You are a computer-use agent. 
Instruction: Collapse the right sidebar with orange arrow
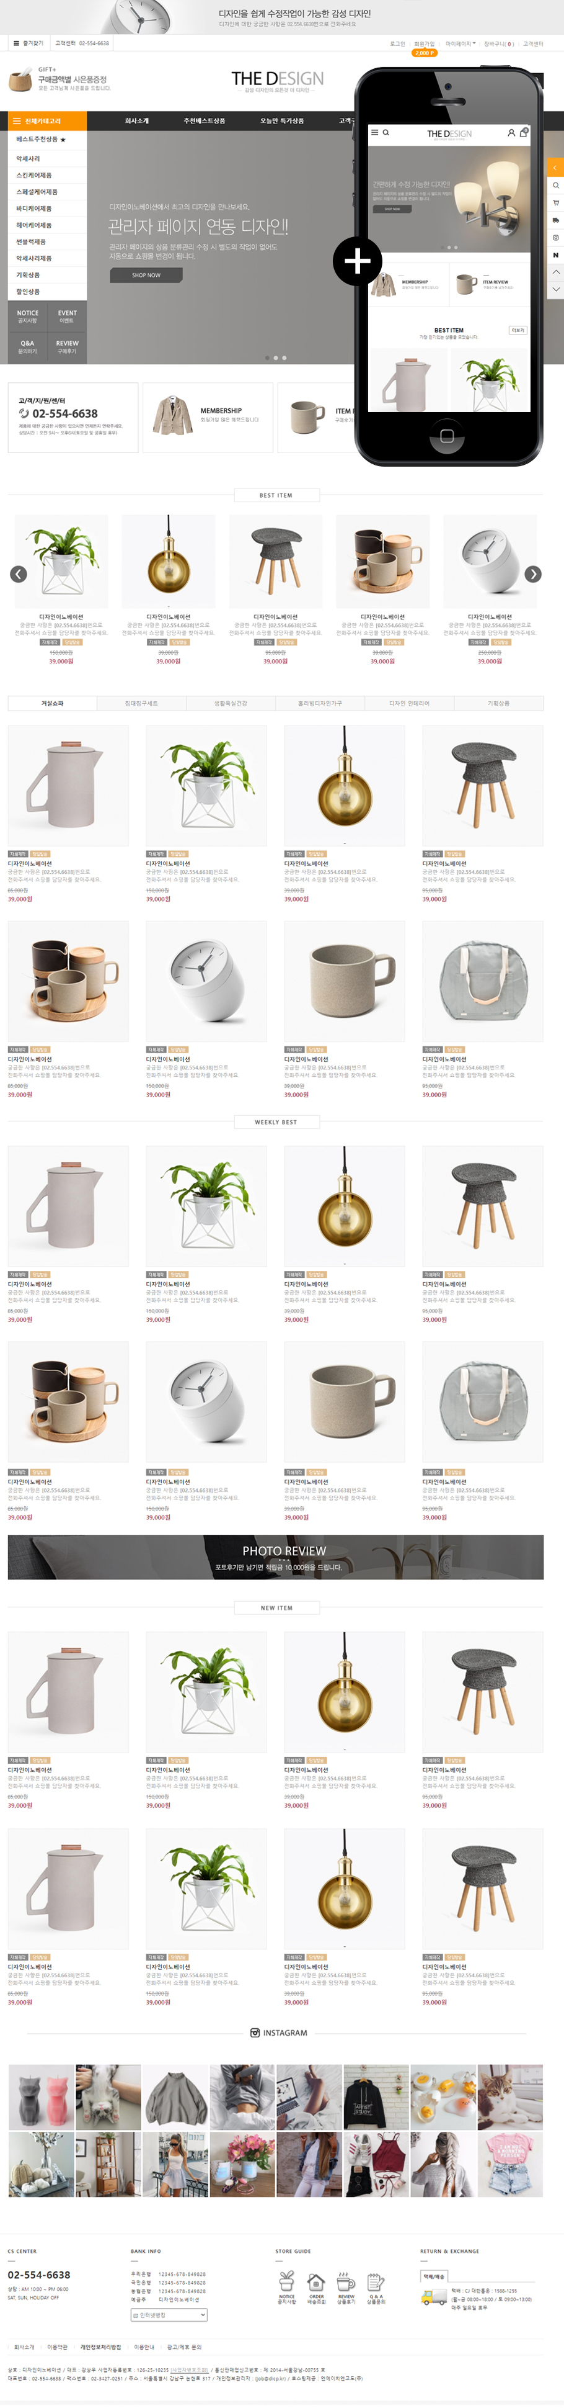(x=555, y=168)
